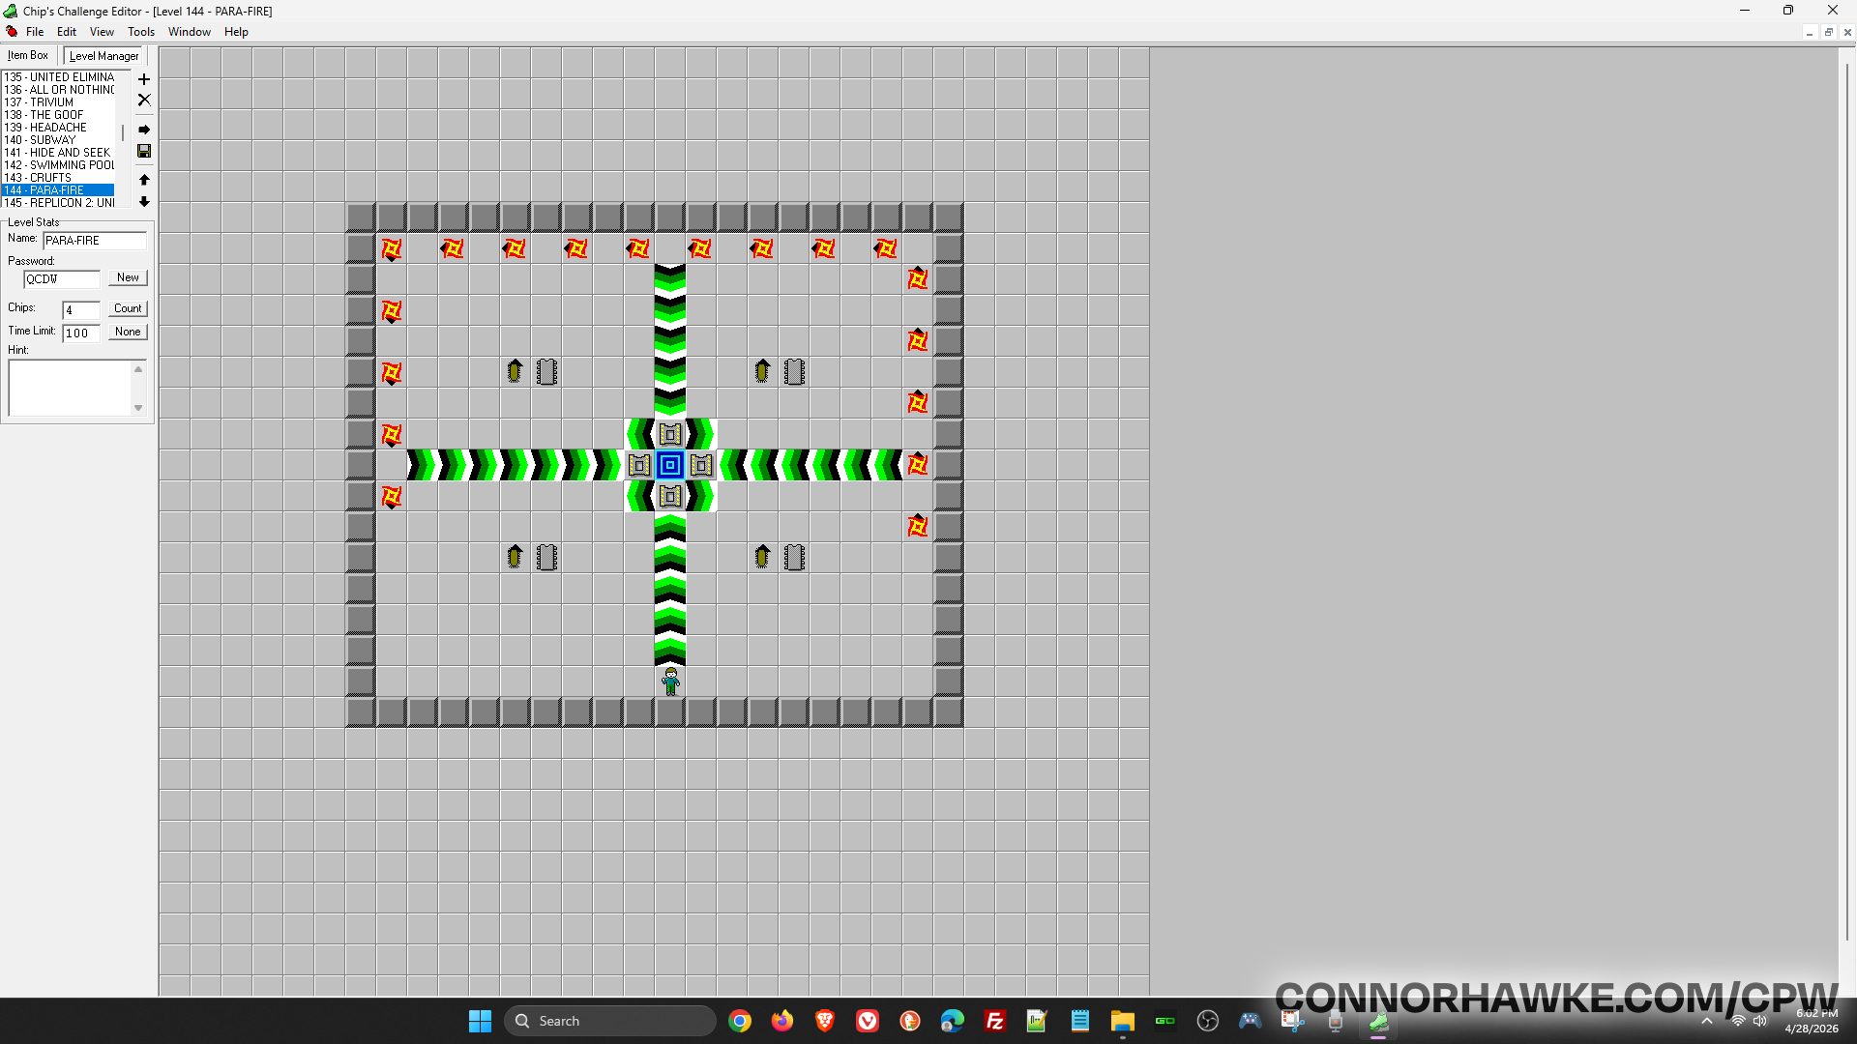
Task: Click the trap tile above the blue teleport
Action: point(670,434)
